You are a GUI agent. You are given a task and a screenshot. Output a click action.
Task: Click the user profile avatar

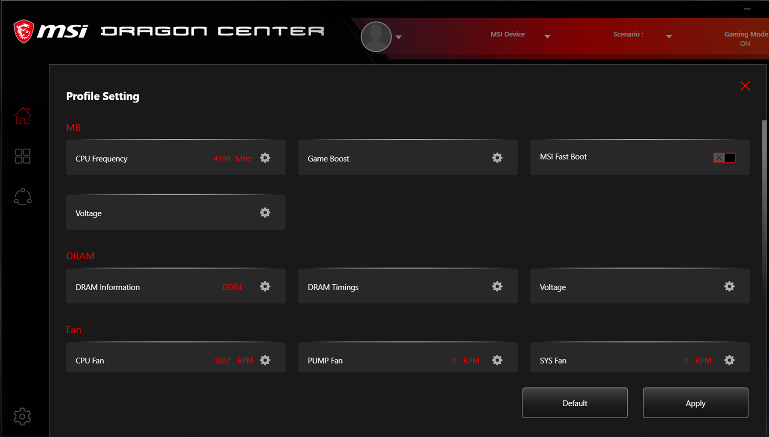tap(376, 37)
